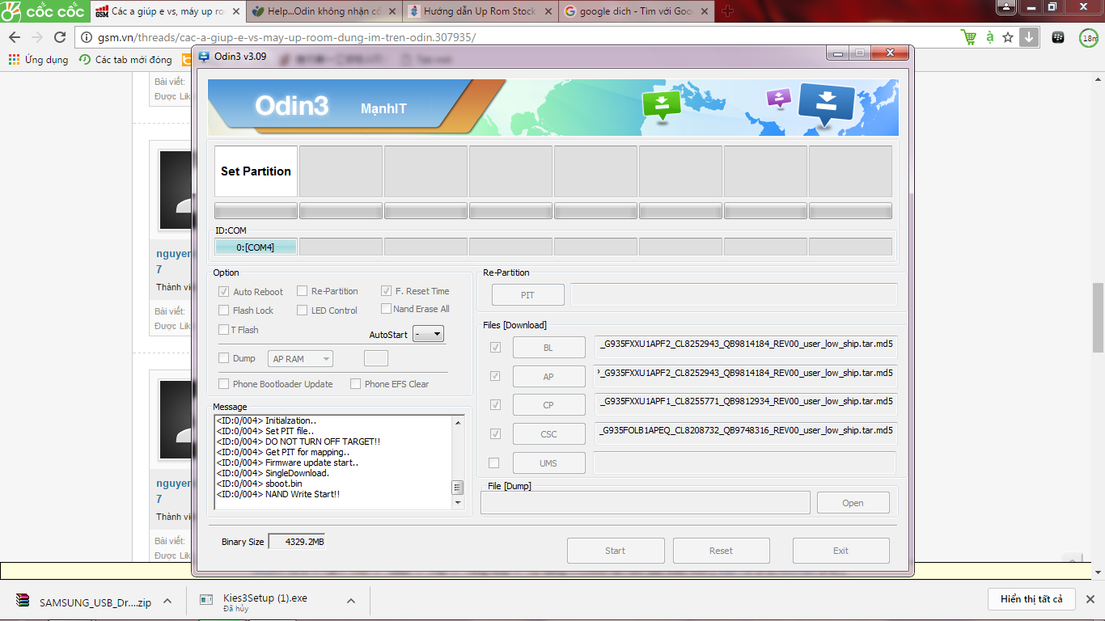1105x621 pixels.
Task: Toggle F. Reset Time checkbox
Action: tap(387, 291)
